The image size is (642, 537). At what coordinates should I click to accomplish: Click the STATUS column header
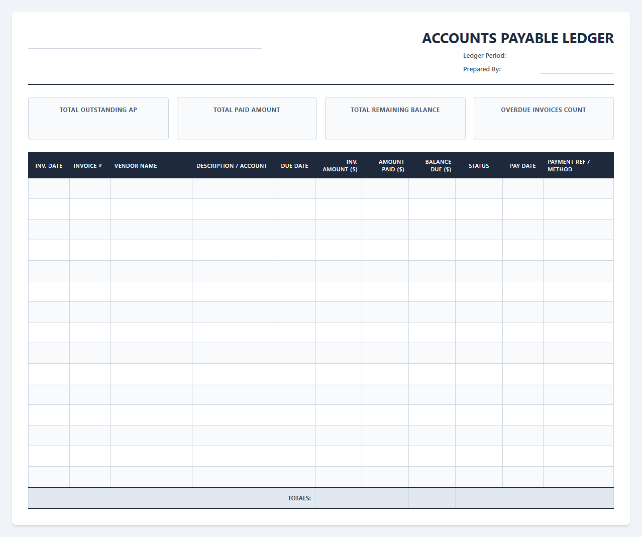tap(479, 166)
